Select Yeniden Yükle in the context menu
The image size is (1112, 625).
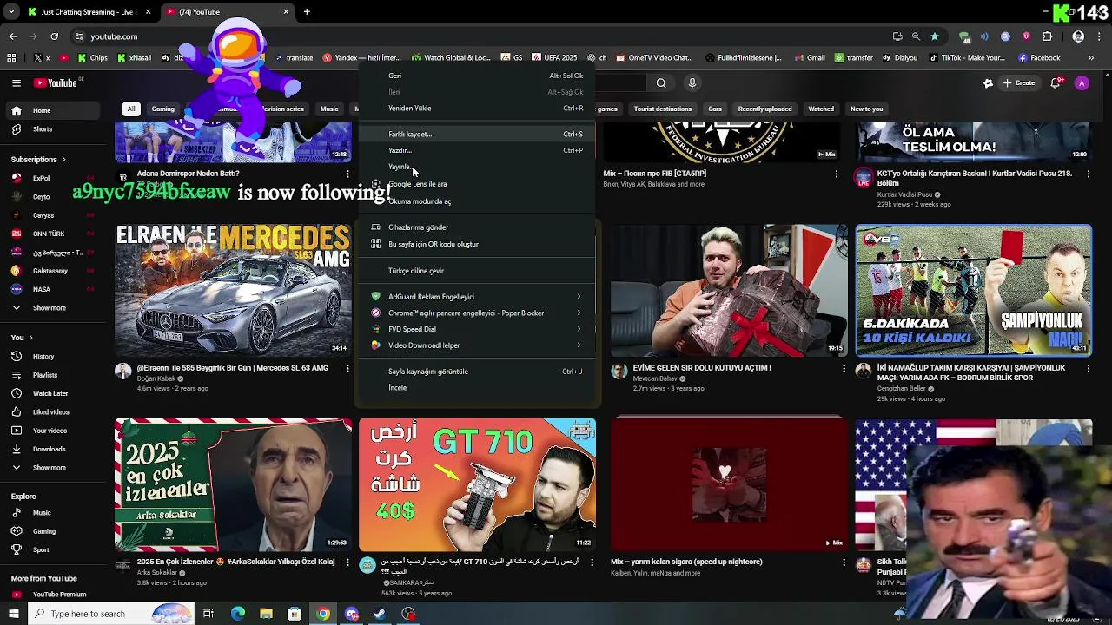(x=477, y=109)
